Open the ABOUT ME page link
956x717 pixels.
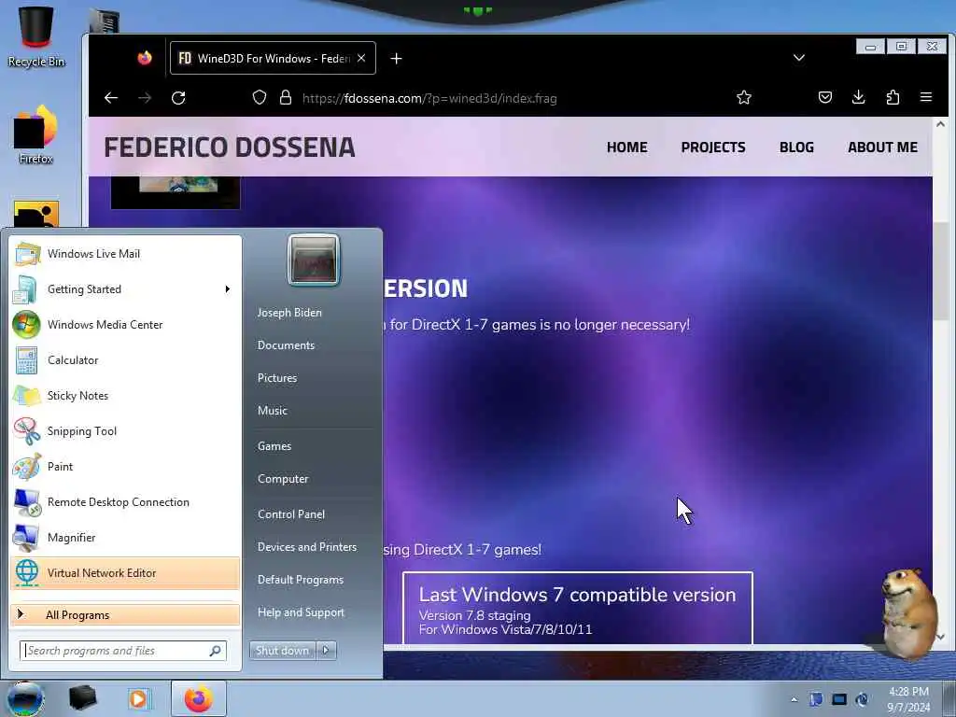coord(882,148)
